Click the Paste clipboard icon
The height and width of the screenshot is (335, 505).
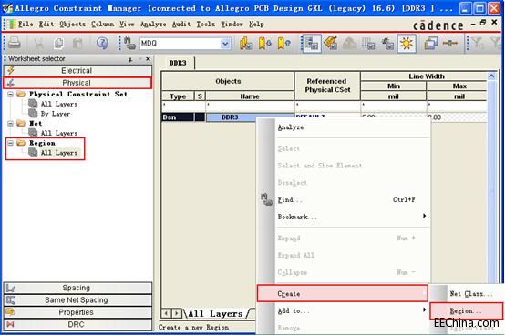pyautogui.click(x=77, y=43)
